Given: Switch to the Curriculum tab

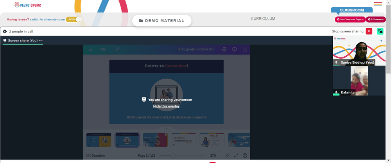Looking at the screenshot, I should pos(263,18).
